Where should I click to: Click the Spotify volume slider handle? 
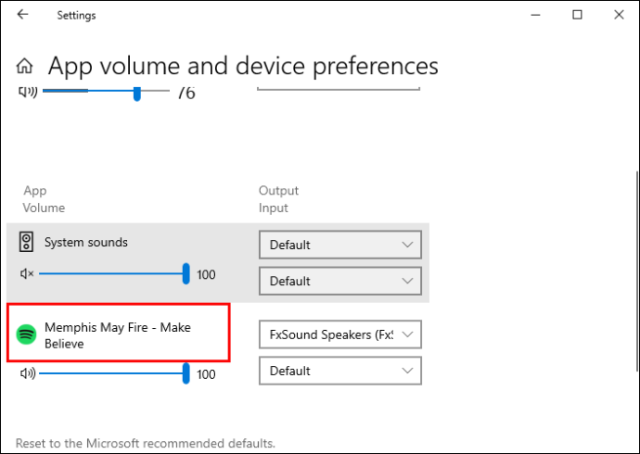[x=186, y=373]
